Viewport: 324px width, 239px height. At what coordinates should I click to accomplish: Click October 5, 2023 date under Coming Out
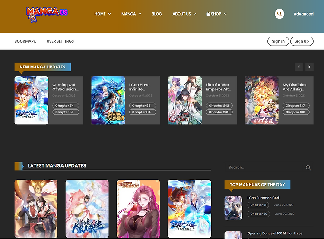click(x=64, y=96)
